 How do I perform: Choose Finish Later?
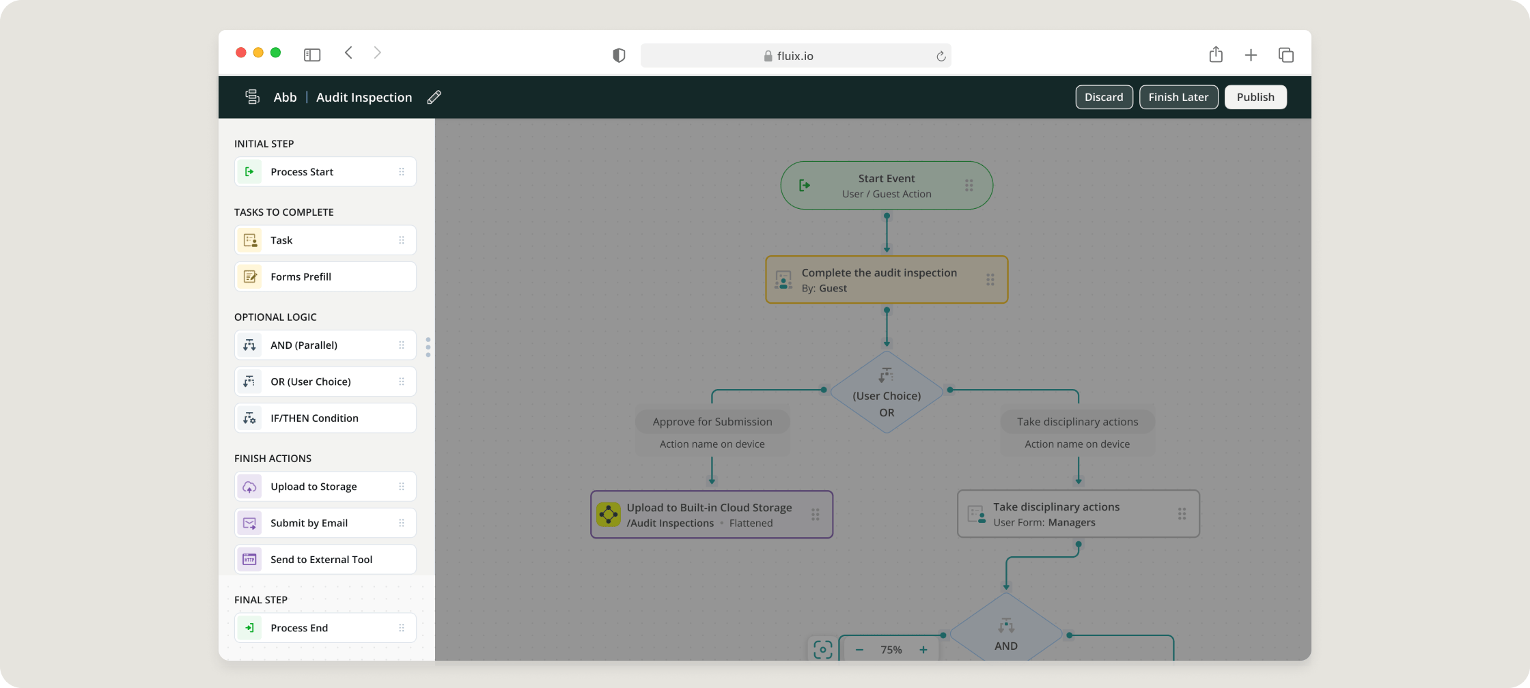(x=1178, y=97)
